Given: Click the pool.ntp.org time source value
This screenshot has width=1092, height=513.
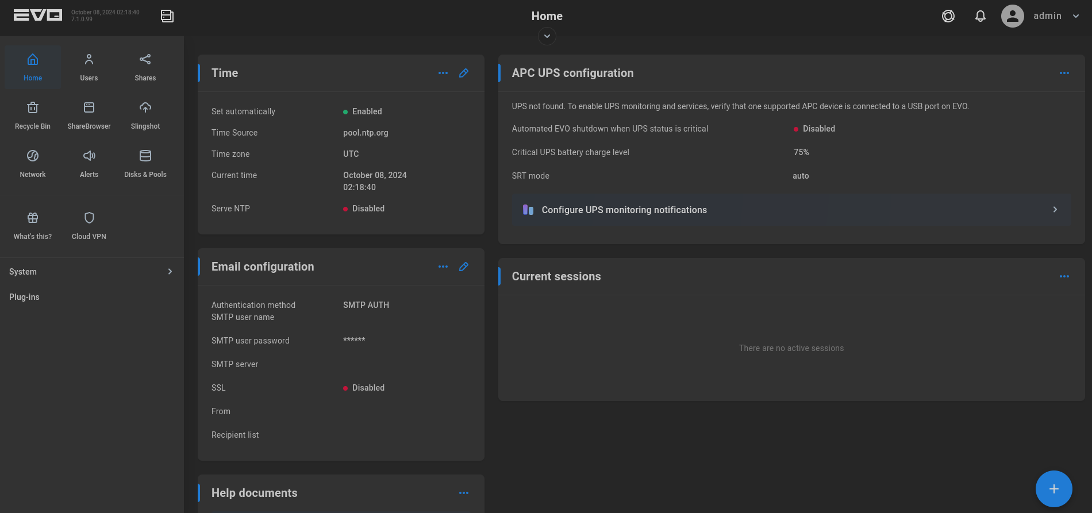Looking at the screenshot, I should [366, 133].
